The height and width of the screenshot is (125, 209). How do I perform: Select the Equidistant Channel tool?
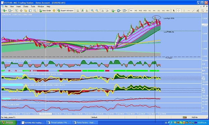click(198, 11)
